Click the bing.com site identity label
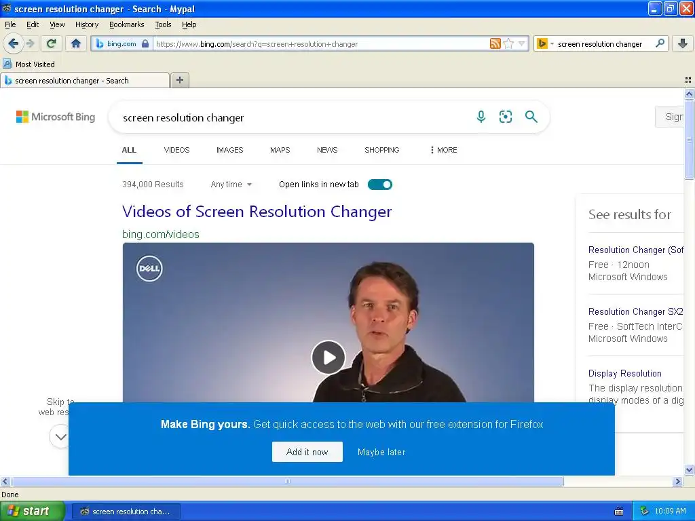 121,43
